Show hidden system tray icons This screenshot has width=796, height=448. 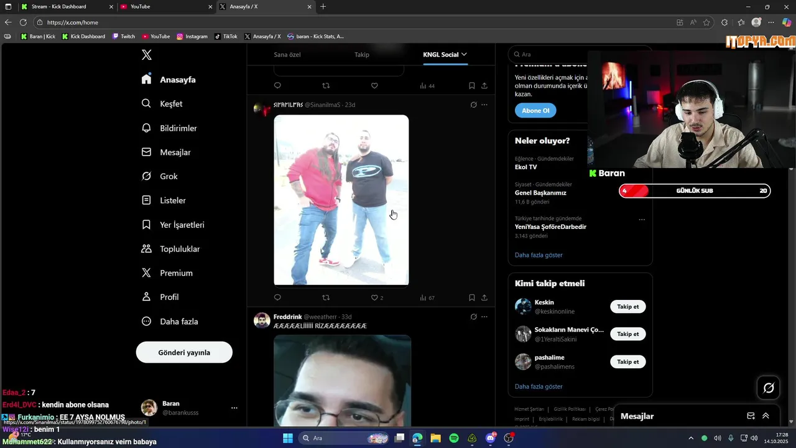(690, 438)
